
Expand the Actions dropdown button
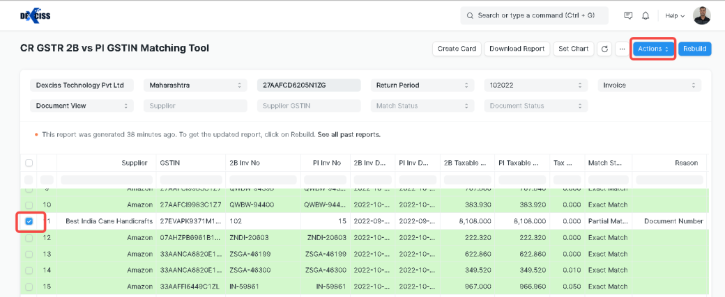pos(653,49)
